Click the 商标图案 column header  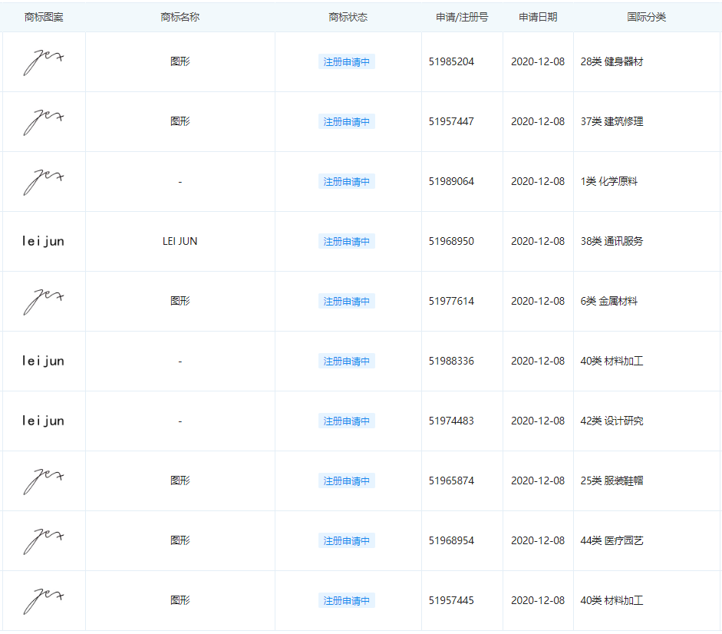[44, 17]
